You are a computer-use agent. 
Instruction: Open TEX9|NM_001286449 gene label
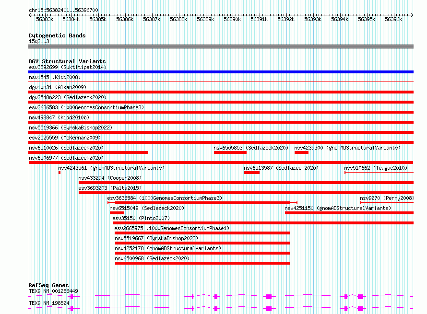pyautogui.click(x=53, y=291)
